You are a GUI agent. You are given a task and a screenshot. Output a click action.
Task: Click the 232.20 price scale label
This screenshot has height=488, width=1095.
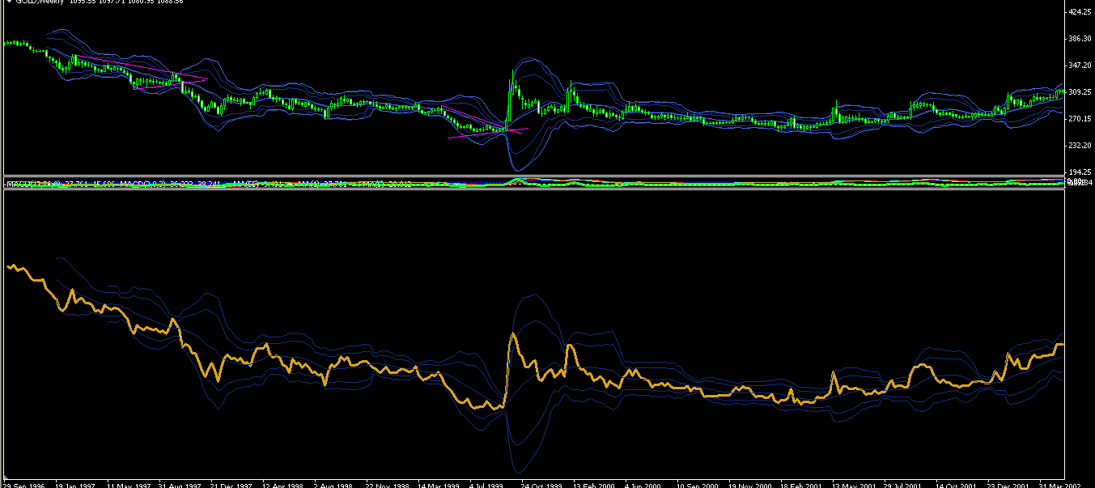pyautogui.click(x=1080, y=145)
